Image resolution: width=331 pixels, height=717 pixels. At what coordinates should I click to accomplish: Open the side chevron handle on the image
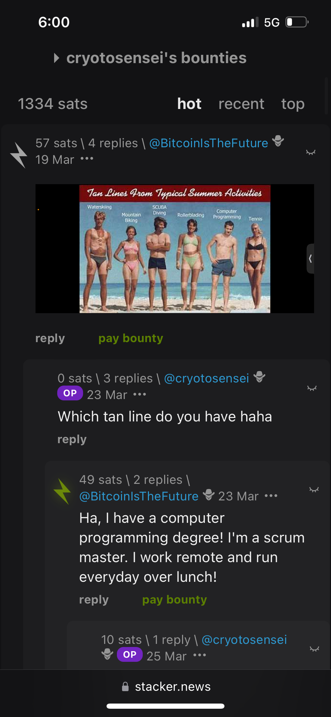[310, 259]
